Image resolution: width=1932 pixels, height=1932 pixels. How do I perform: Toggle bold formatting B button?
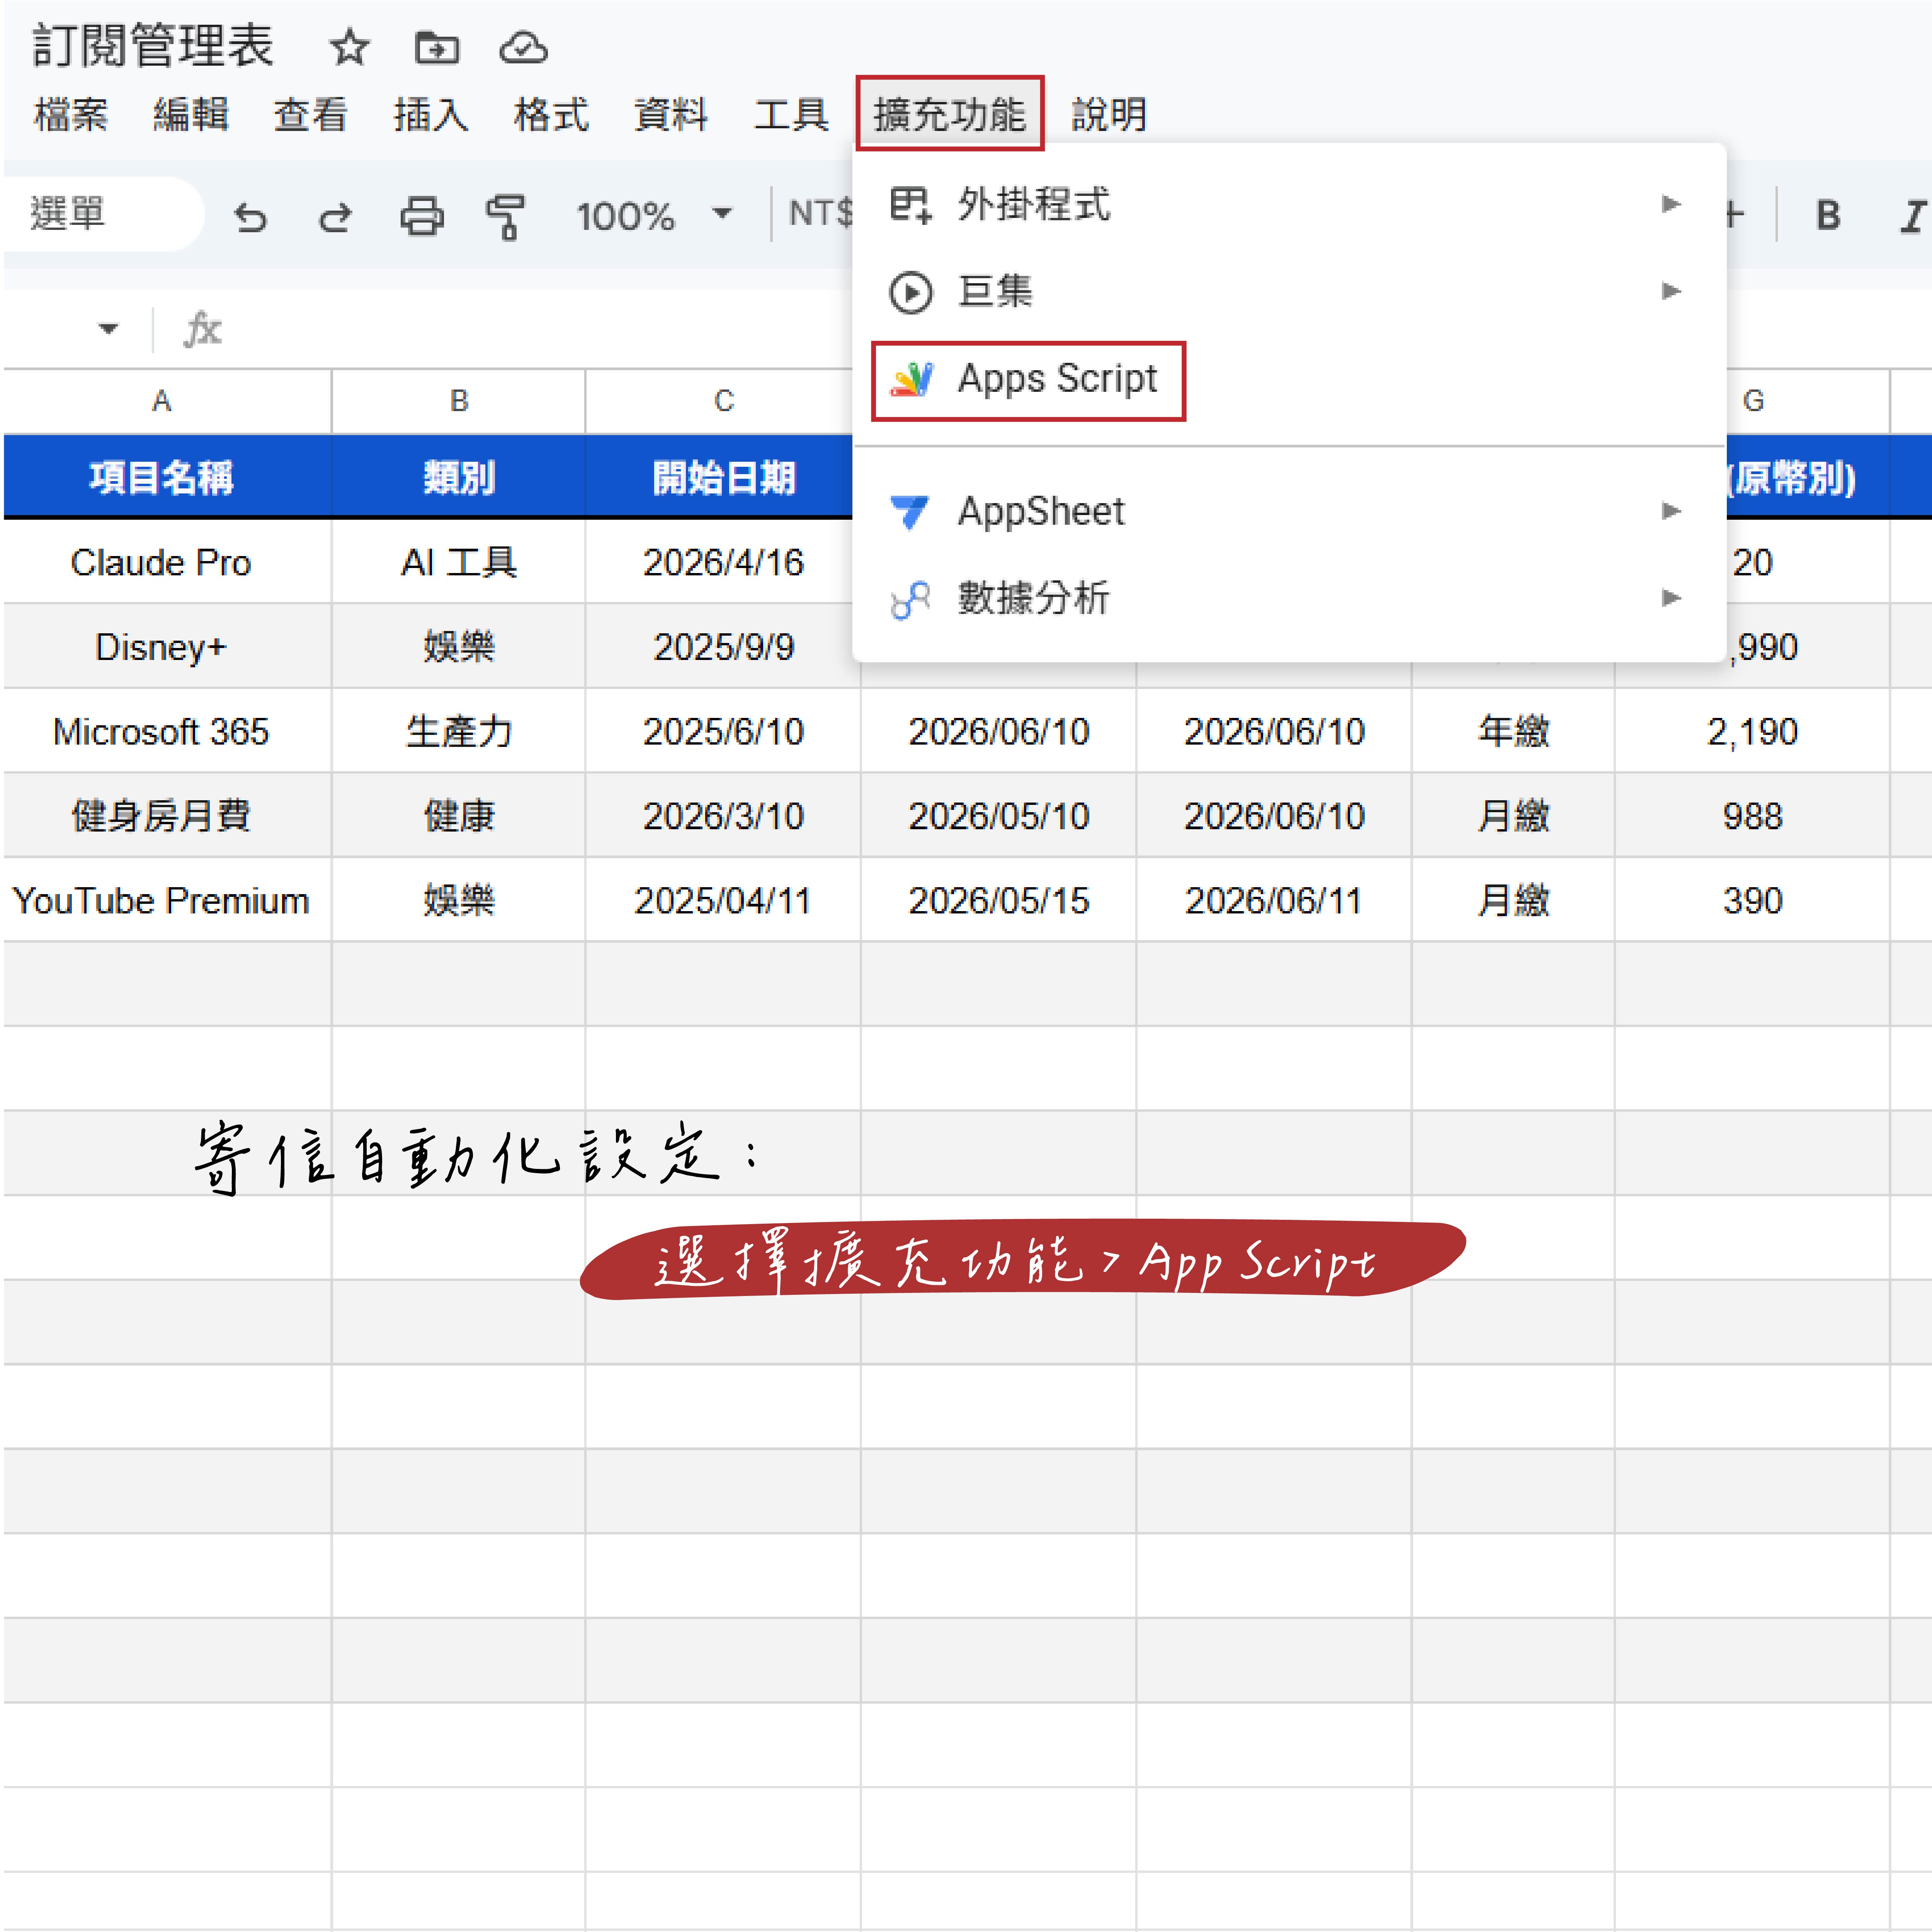click(1828, 215)
